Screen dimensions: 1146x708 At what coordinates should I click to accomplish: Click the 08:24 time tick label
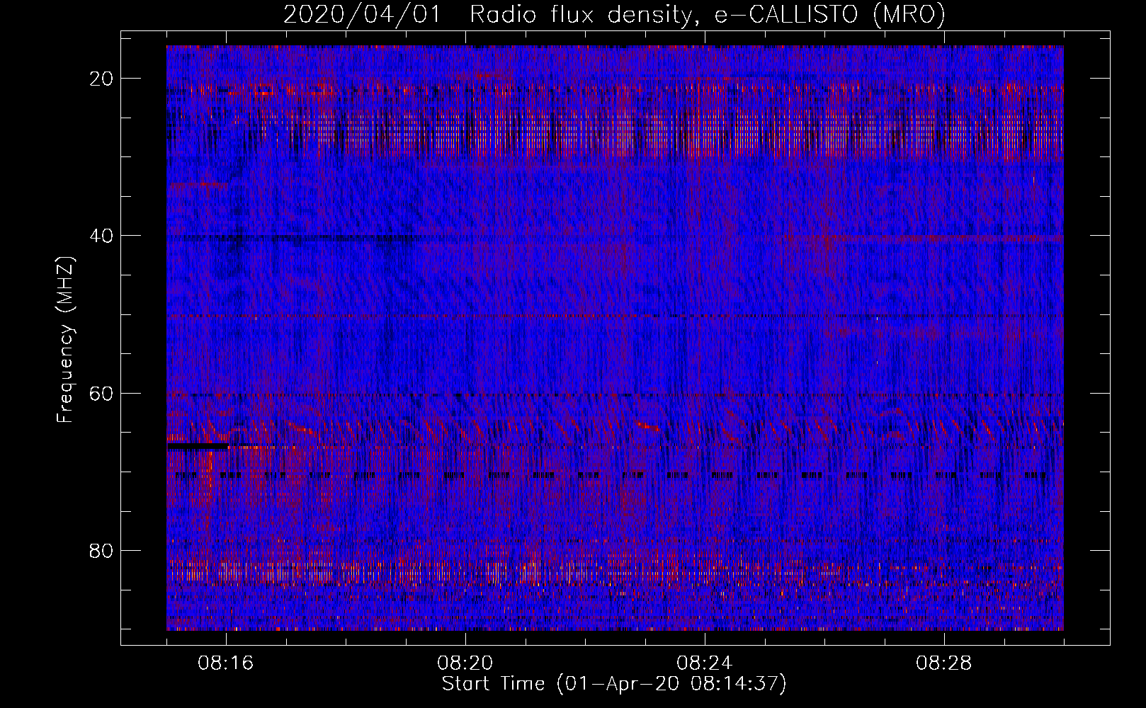[x=705, y=663]
